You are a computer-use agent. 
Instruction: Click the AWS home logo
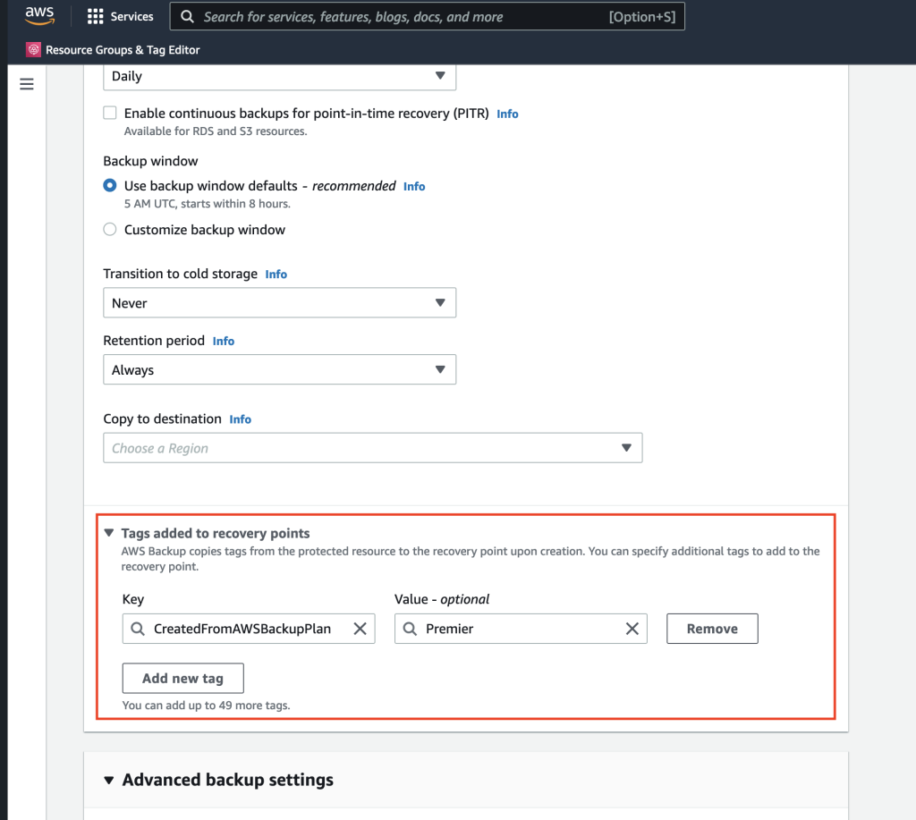[37, 15]
